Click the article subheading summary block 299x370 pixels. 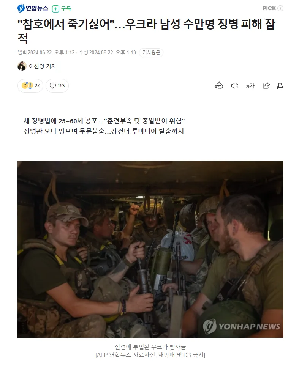[x=104, y=126]
